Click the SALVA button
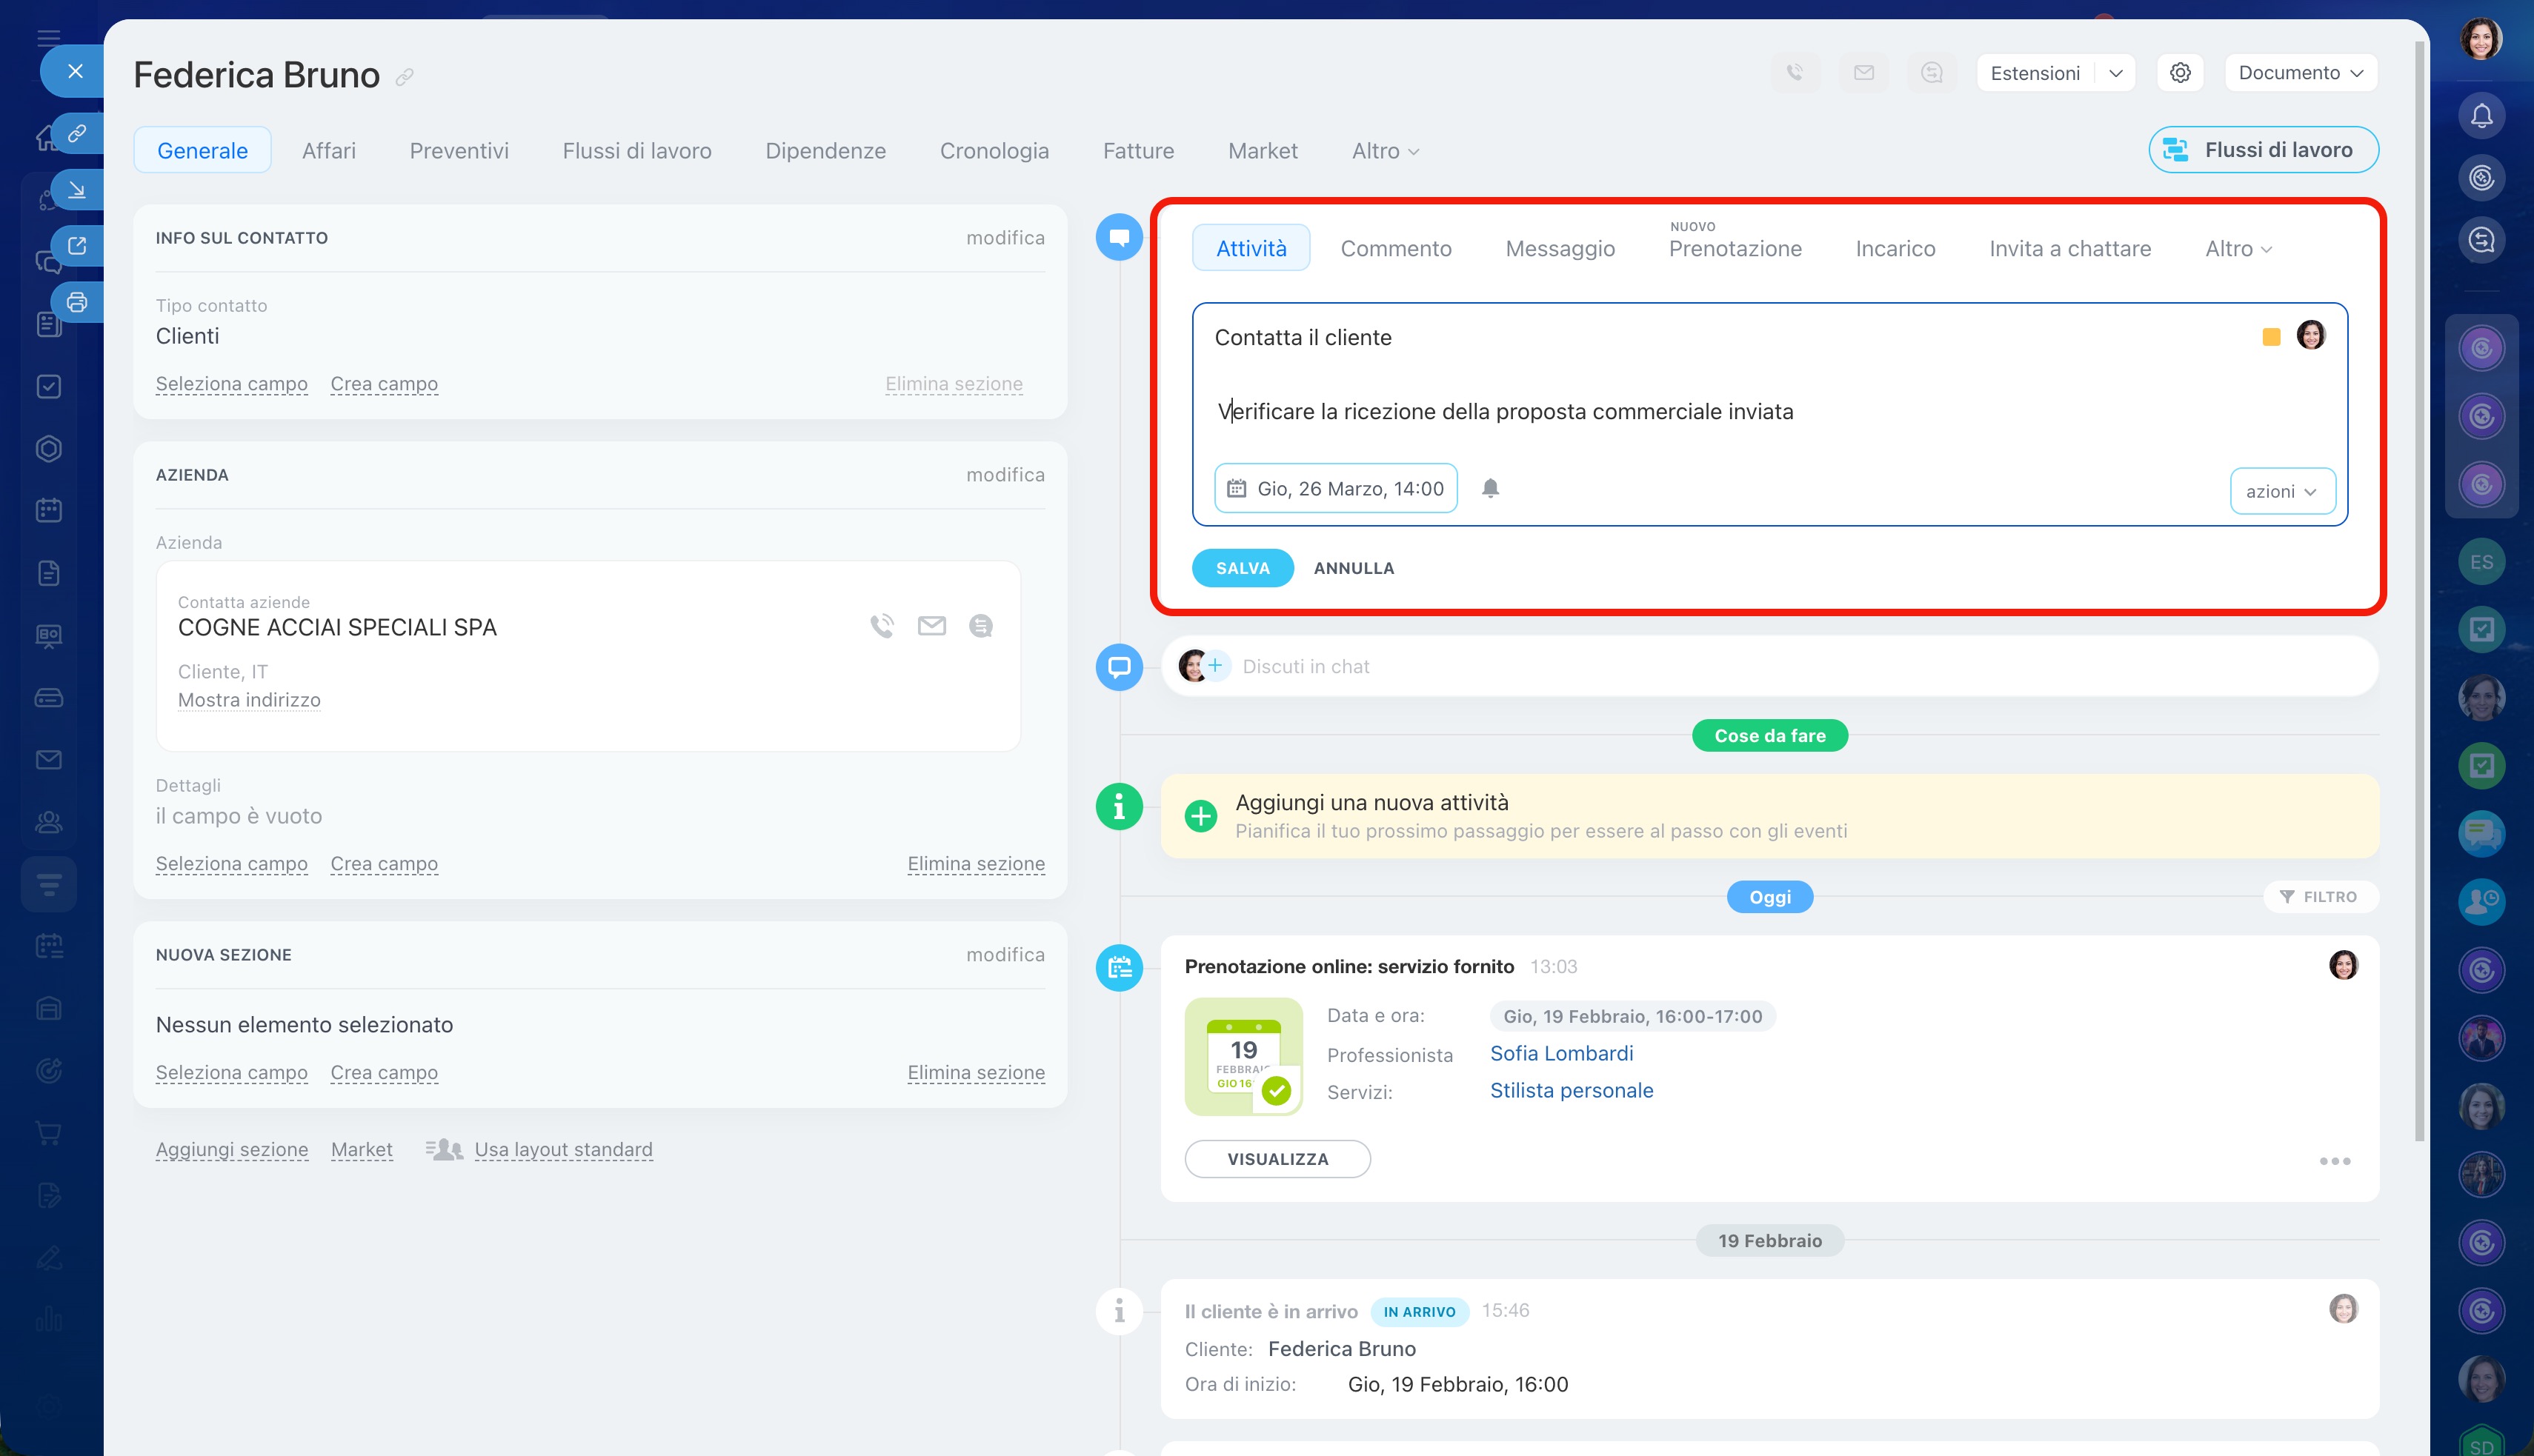2534x1456 pixels. point(1242,568)
